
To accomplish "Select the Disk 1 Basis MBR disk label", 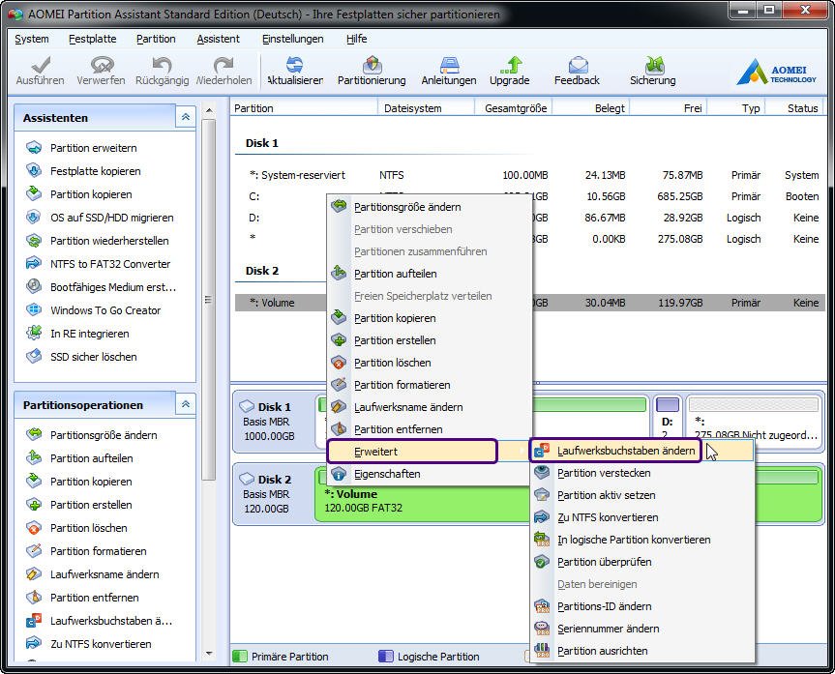I will tap(272, 422).
